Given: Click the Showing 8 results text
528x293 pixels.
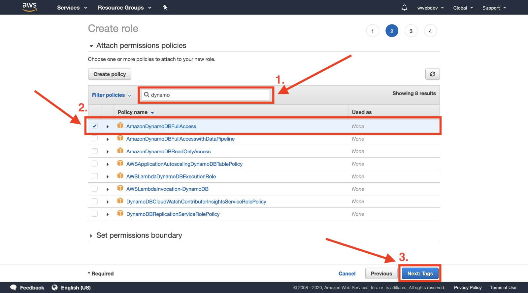Looking at the screenshot, I should (x=414, y=93).
